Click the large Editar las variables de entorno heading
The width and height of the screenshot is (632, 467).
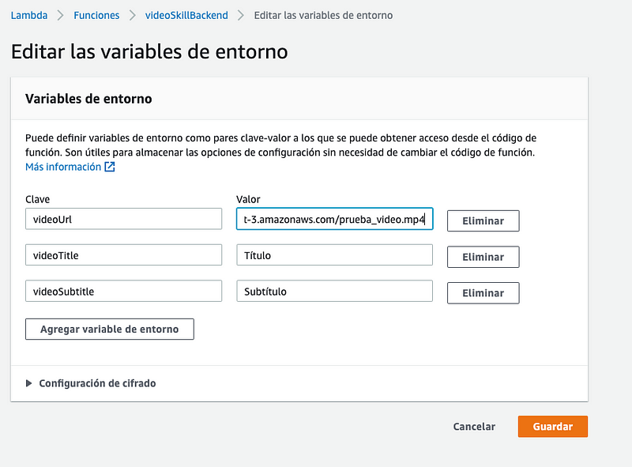click(149, 52)
